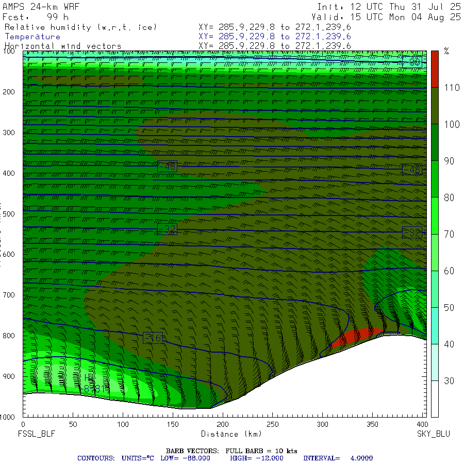Click the white below-30% colorbar swatch
464x464 pixels.
pyautogui.click(x=435, y=399)
